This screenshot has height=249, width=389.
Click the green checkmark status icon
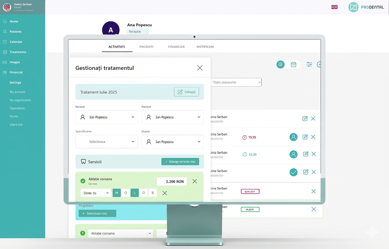293,172
